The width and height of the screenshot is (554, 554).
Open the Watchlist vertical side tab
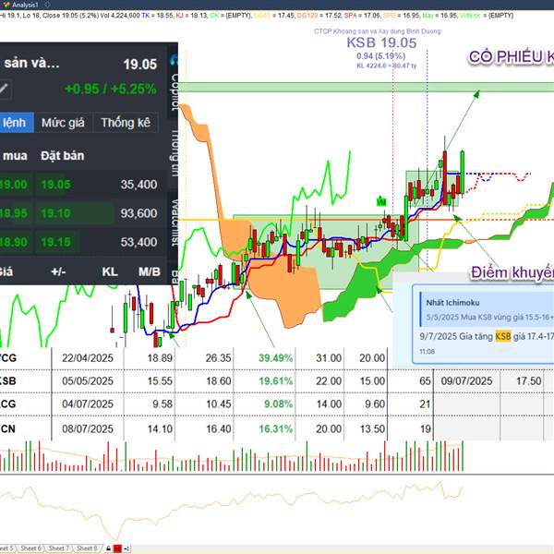pyautogui.click(x=175, y=223)
